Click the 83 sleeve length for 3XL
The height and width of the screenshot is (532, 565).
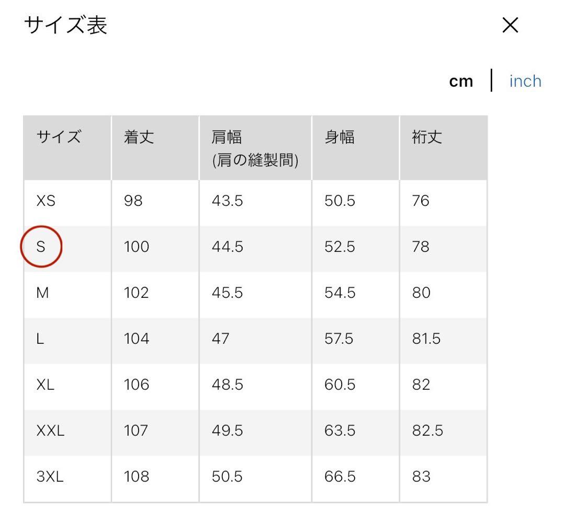coord(421,477)
